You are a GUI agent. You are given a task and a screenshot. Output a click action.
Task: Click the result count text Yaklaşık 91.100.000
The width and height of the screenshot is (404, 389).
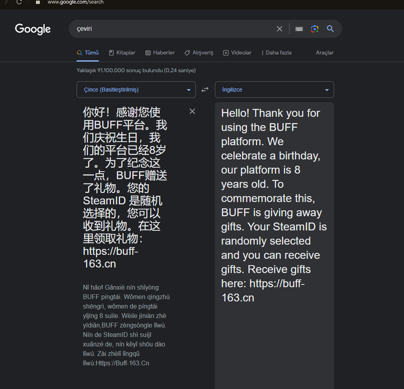point(100,71)
